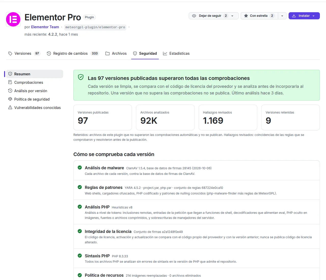Select the Hallazgos revisados value 1.169

(213, 120)
